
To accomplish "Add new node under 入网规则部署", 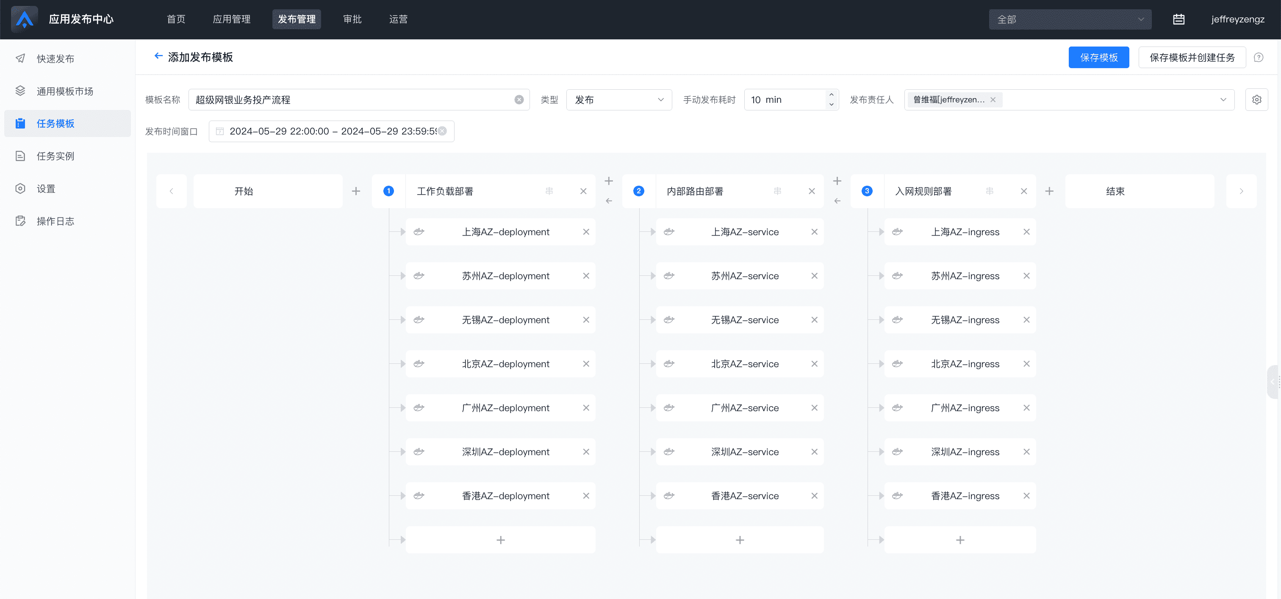I will click(960, 540).
